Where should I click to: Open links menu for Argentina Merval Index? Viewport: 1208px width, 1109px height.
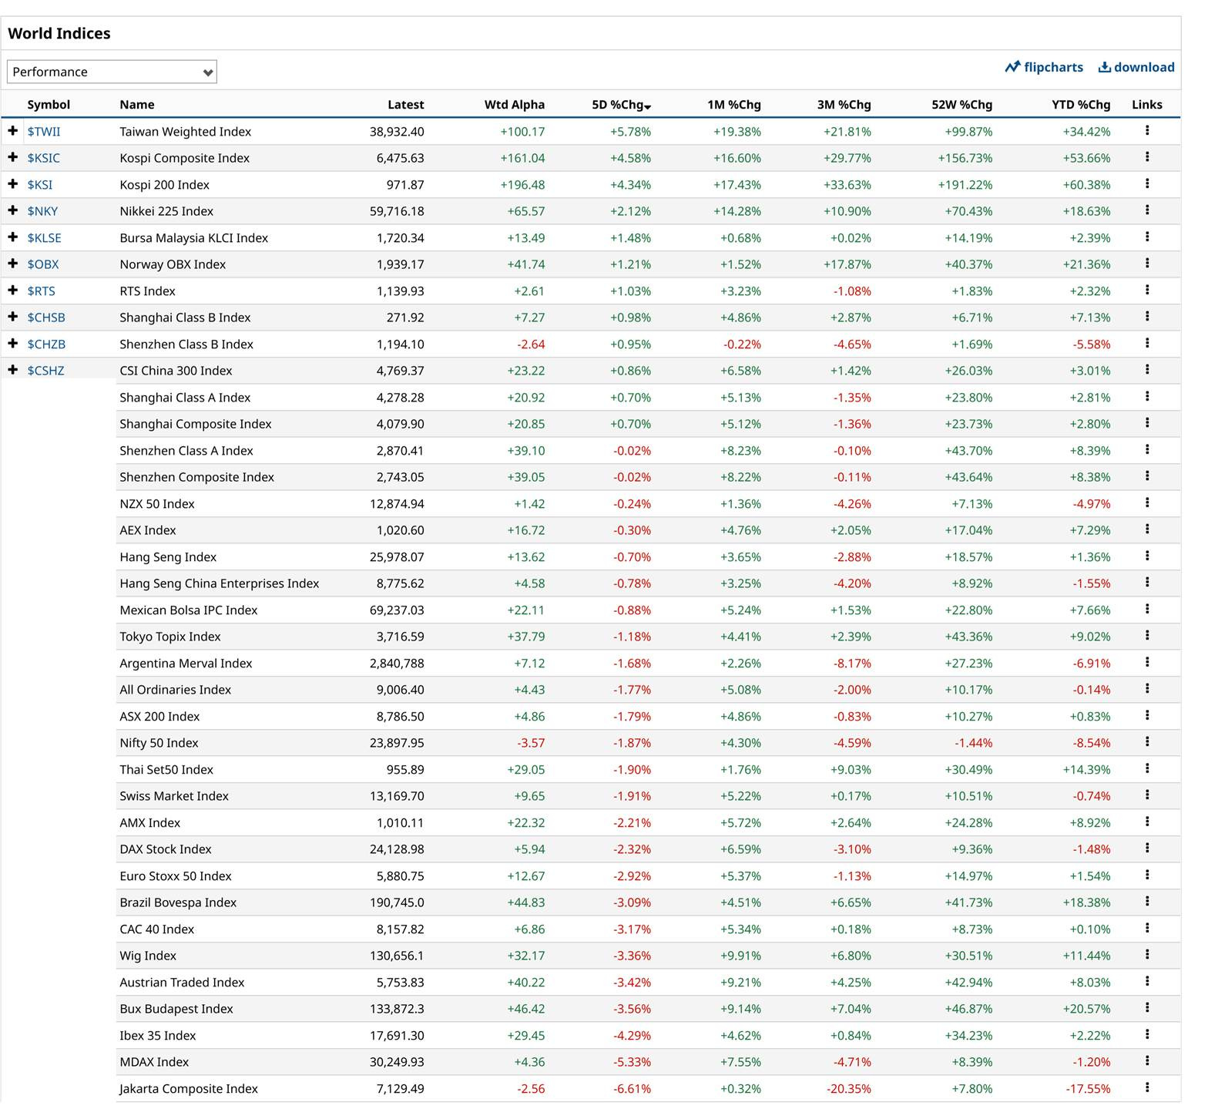click(1147, 663)
